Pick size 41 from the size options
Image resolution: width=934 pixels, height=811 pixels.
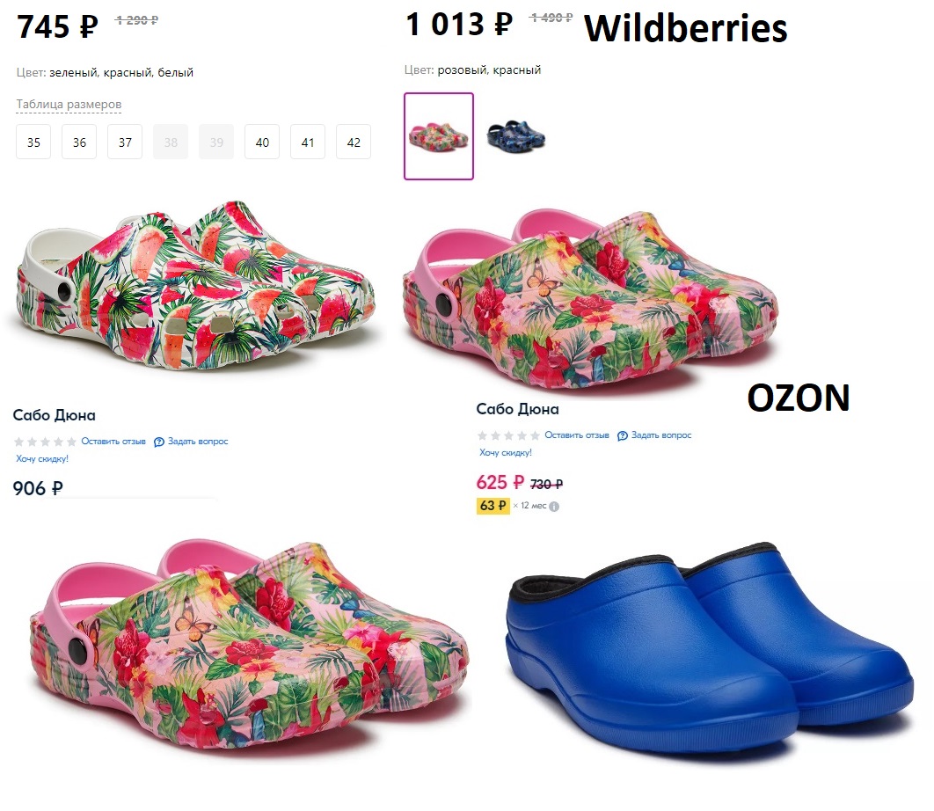308,142
